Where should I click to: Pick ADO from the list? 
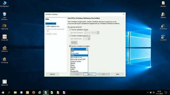[79, 55]
